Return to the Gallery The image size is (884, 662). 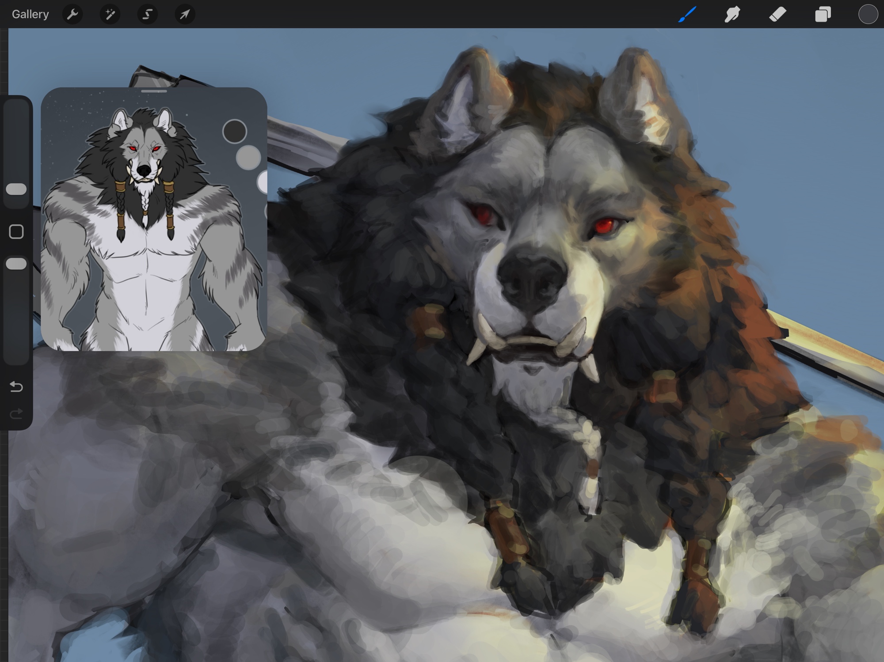30,15
